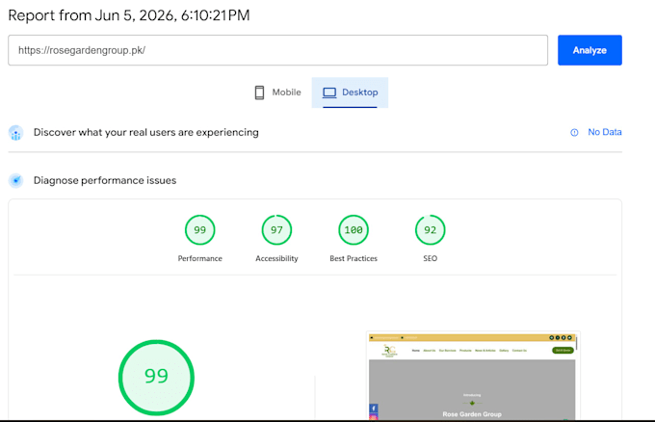
Task: Click the Accessibility label text
Action: click(x=276, y=258)
